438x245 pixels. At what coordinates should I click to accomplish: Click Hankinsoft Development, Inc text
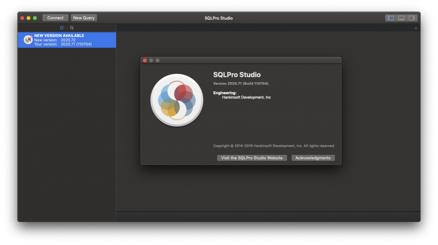tap(246, 97)
